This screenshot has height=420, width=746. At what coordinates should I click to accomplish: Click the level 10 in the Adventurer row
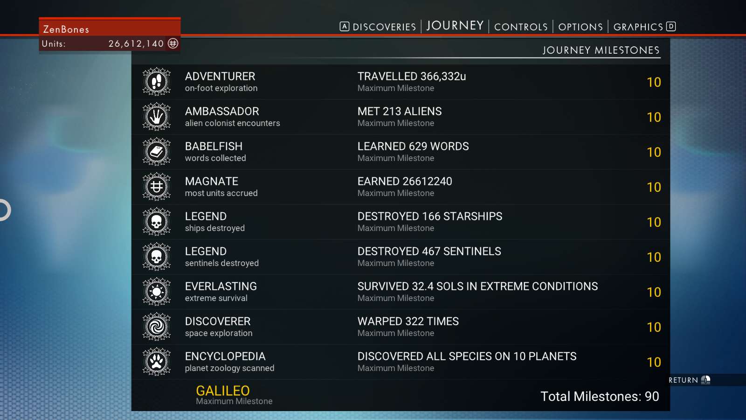click(x=654, y=82)
